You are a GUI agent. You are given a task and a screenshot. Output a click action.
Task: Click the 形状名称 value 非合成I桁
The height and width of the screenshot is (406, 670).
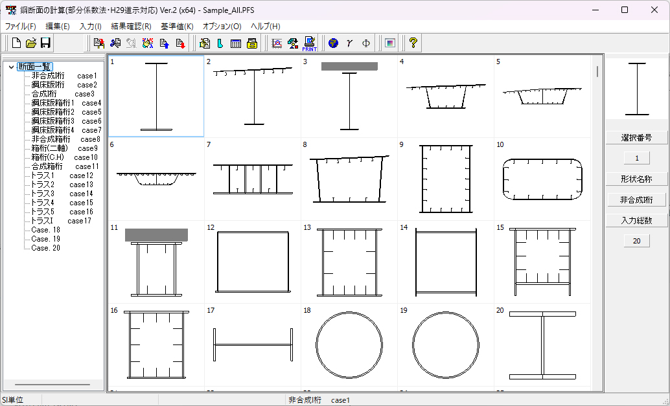pyautogui.click(x=637, y=200)
